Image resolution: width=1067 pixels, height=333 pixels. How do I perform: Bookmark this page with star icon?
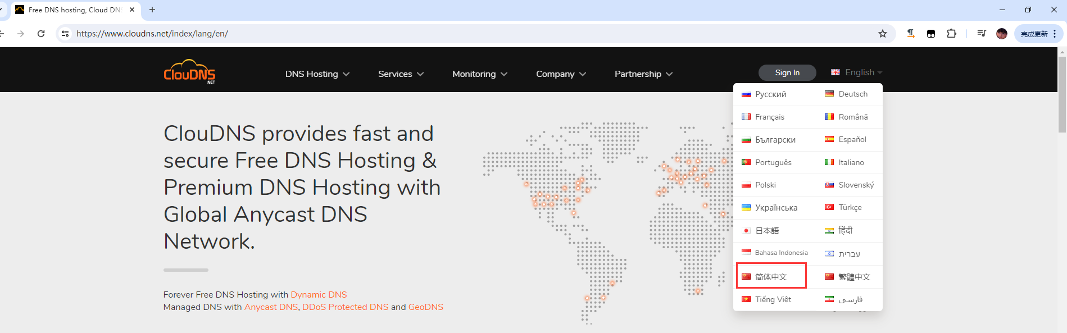(x=883, y=34)
